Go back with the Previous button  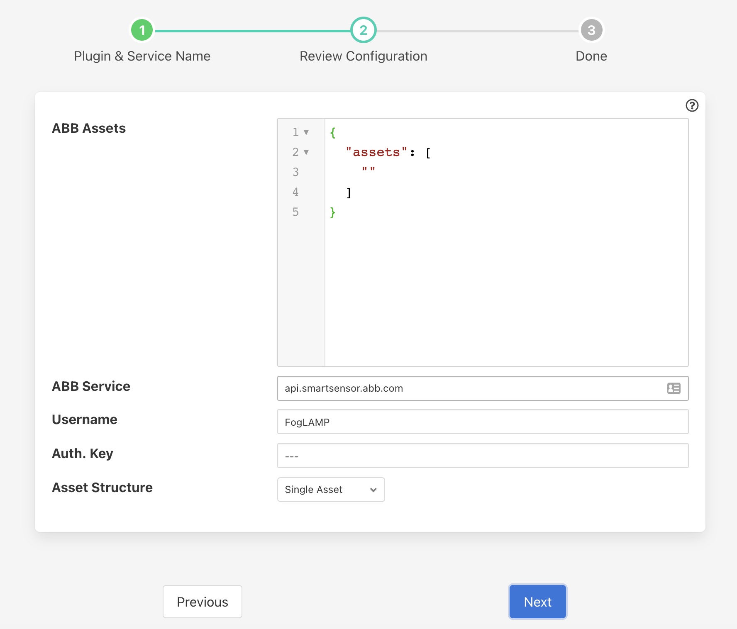[x=202, y=602]
